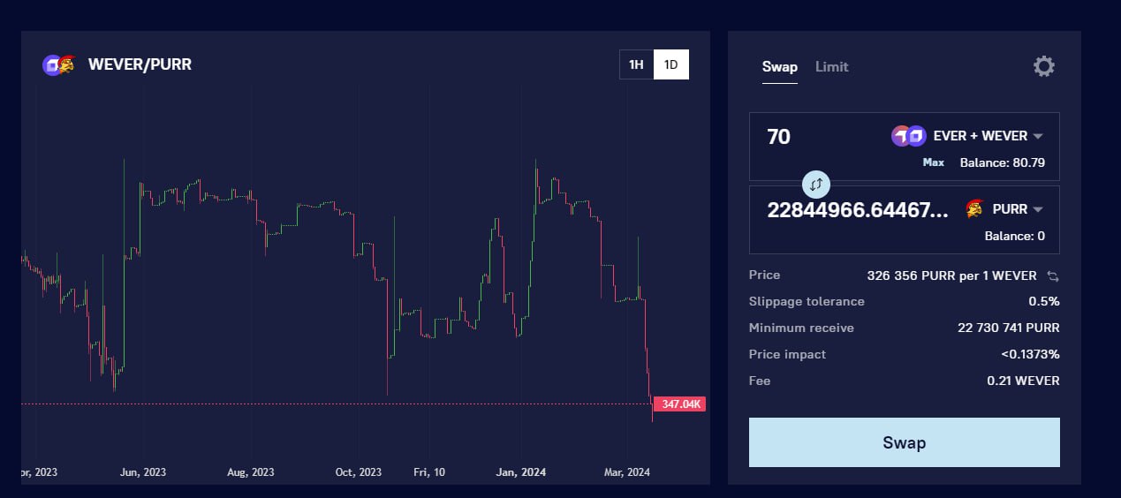This screenshot has width=1121, height=498.
Task: Click the 347.04K price label
Action: [x=679, y=404]
